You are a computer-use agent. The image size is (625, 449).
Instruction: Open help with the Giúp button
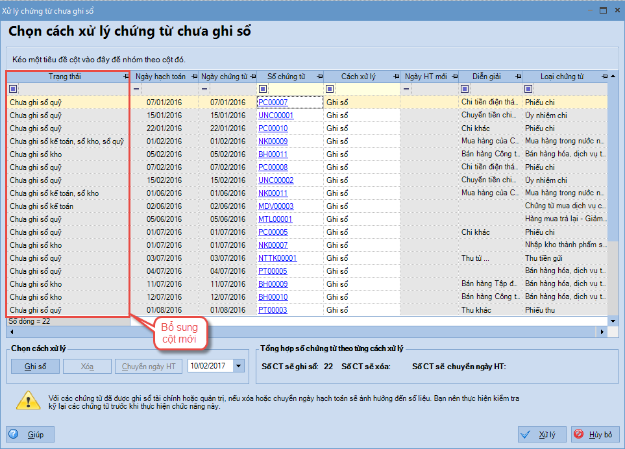click(31, 434)
